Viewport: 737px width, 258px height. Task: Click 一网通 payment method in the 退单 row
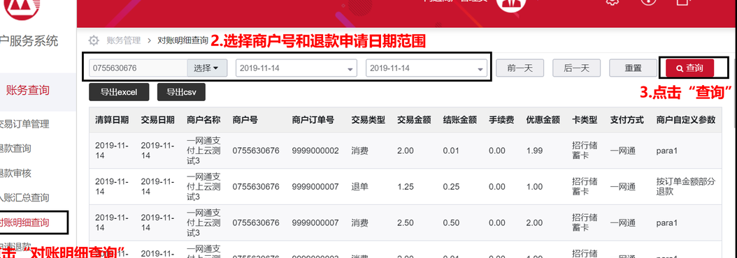[x=623, y=187]
